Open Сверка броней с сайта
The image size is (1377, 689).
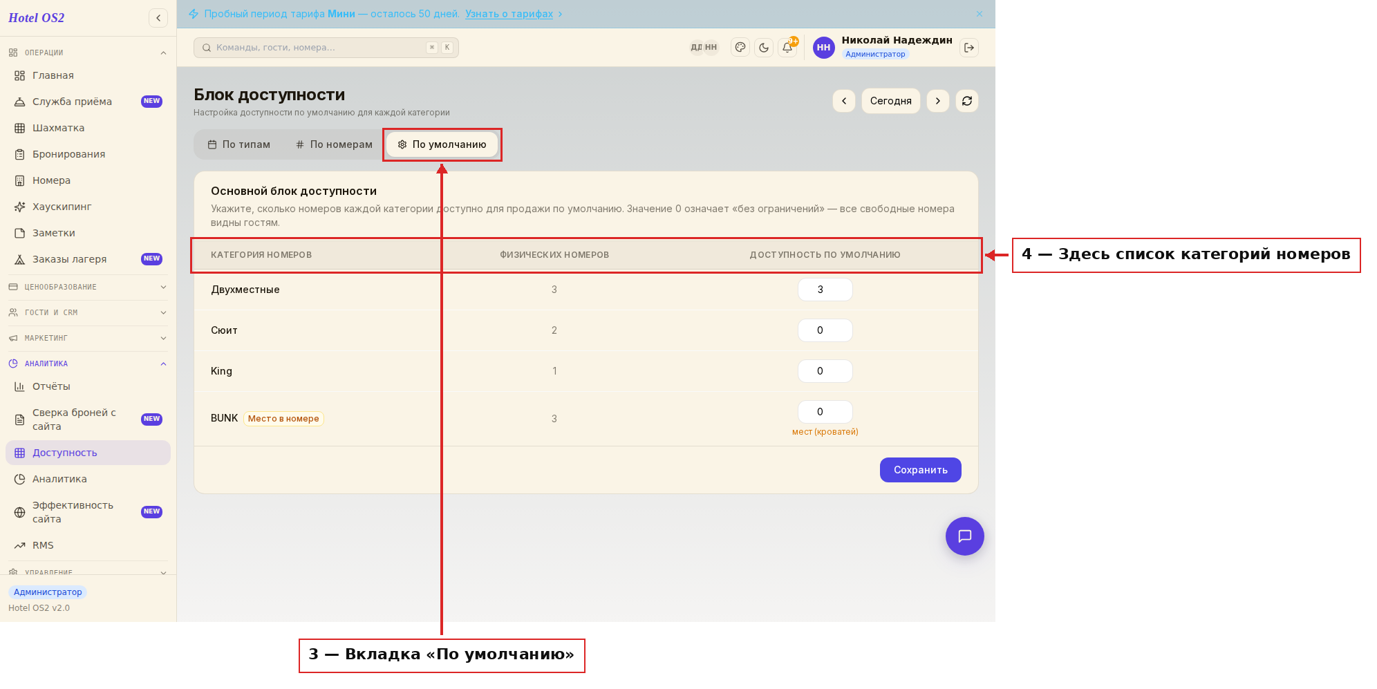[x=88, y=419]
